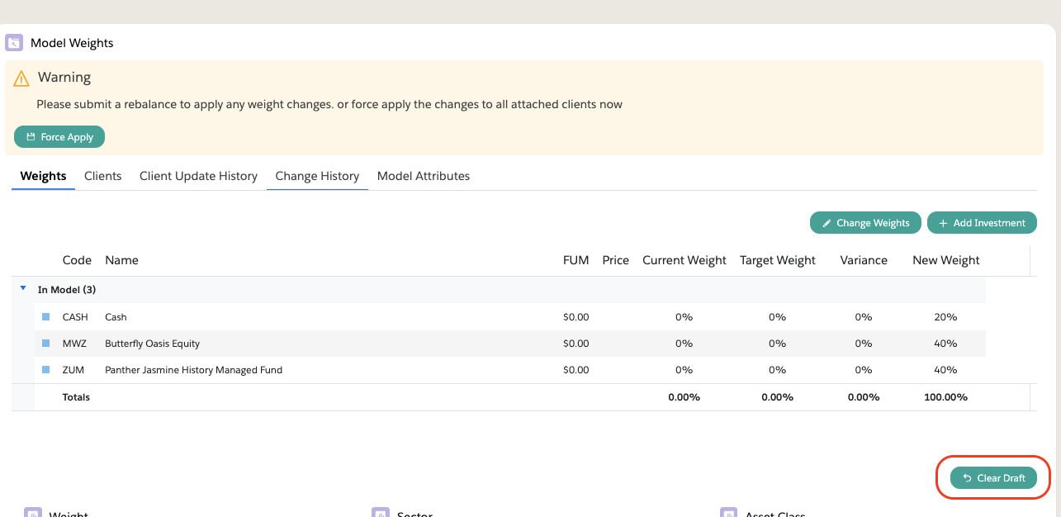Click the Add Investment button
Viewport: 1061px width, 517px height.
[982, 223]
